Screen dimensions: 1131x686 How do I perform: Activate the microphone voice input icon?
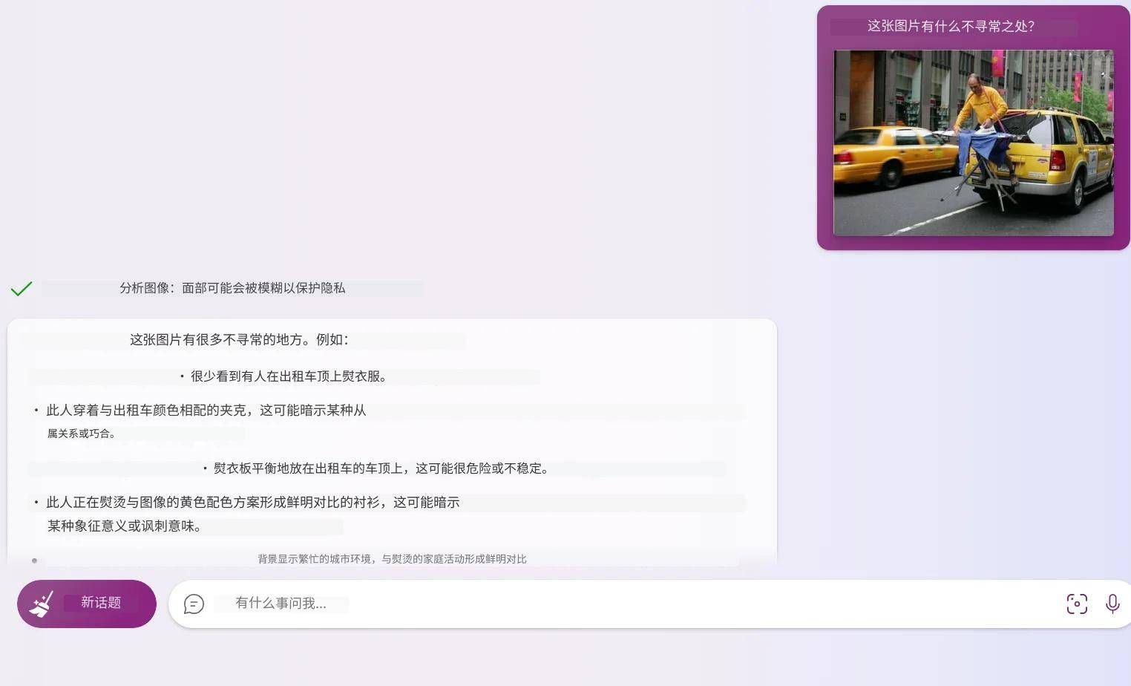coord(1112,604)
